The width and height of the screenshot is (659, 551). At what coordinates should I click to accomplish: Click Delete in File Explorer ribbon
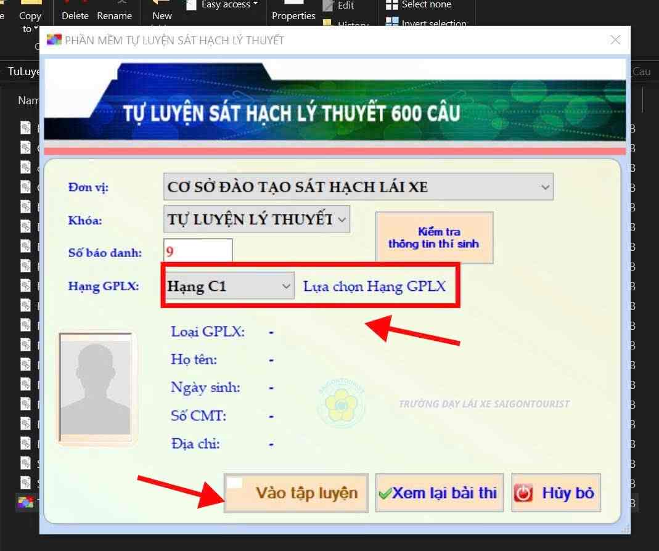point(75,16)
